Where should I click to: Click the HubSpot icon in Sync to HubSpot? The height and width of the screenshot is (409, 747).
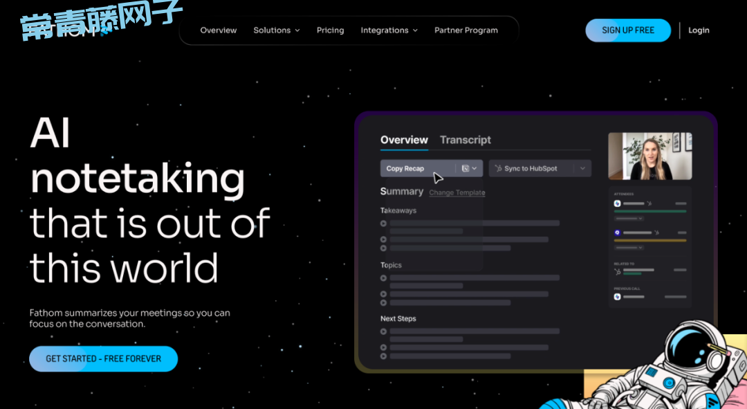(499, 168)
